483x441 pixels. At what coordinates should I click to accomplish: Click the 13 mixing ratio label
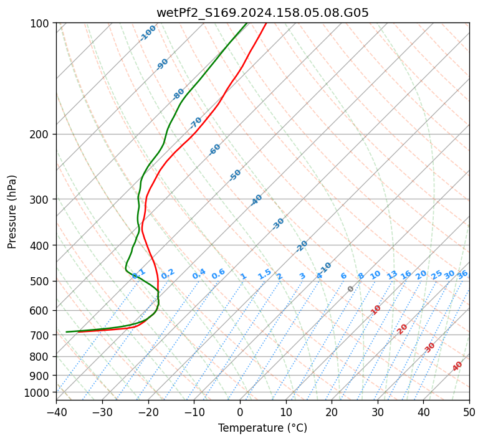392,275
